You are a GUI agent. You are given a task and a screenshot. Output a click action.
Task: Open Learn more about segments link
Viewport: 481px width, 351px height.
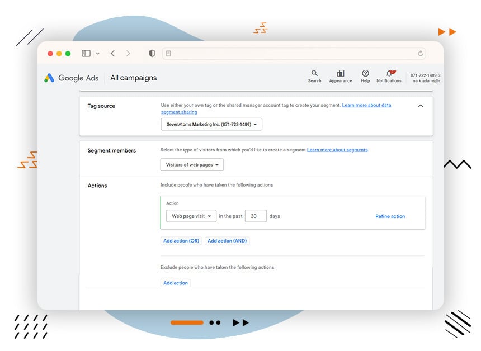click(x=337, y=149)
